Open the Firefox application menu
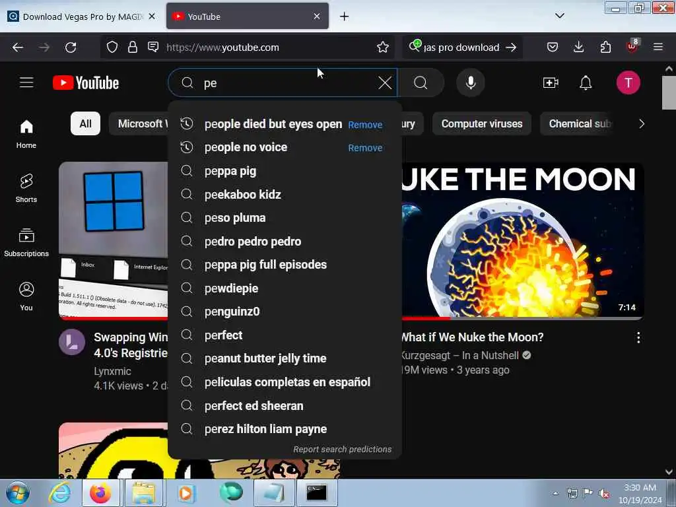The image size is (676, 507). point(658,47)
